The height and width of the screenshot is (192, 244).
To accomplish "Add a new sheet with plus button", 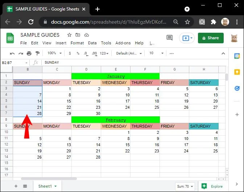I will coord(16,186).
